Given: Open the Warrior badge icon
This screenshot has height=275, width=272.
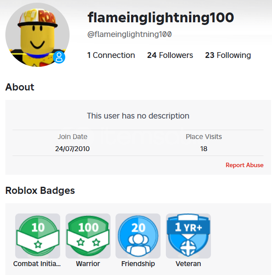Looking at the screenshot, I should point(88,236).
